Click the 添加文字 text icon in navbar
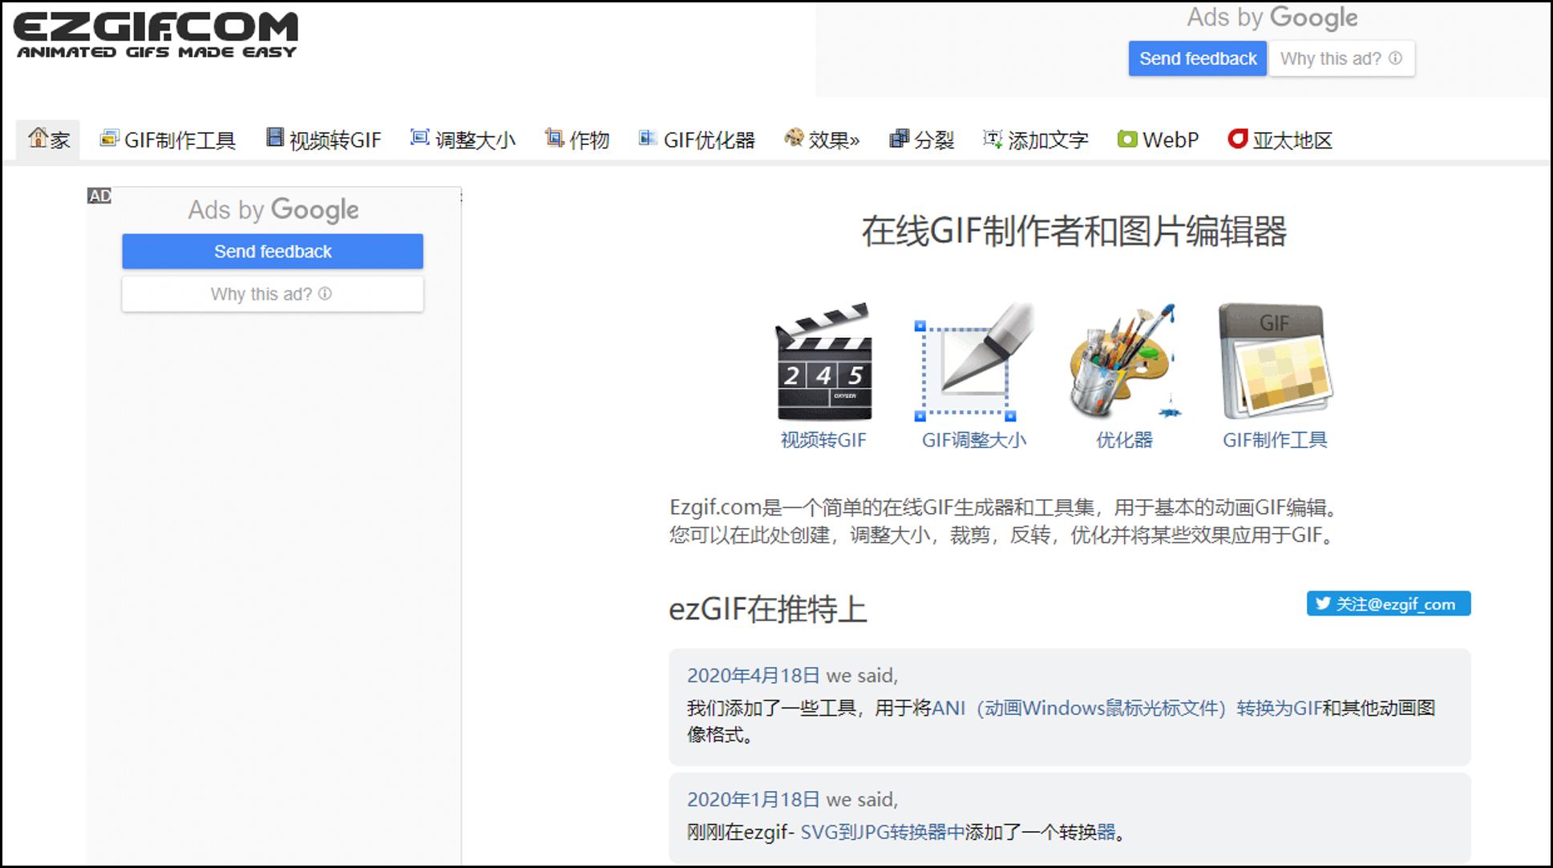The height and width of the screenshot is (868, 1553). [x=990, y=138]
